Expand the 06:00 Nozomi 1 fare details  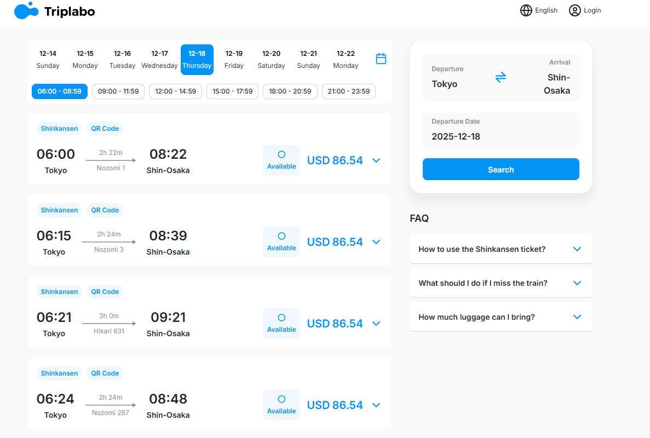(x=376, y=160)
